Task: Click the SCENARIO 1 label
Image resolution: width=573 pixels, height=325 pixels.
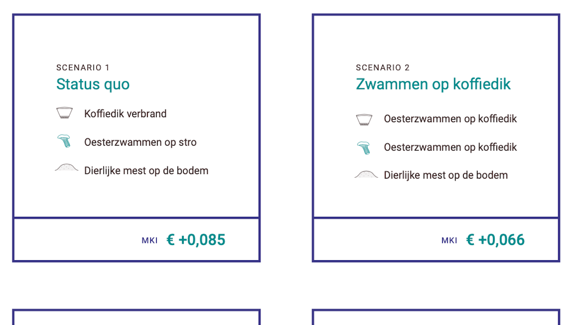Action: 83,68
